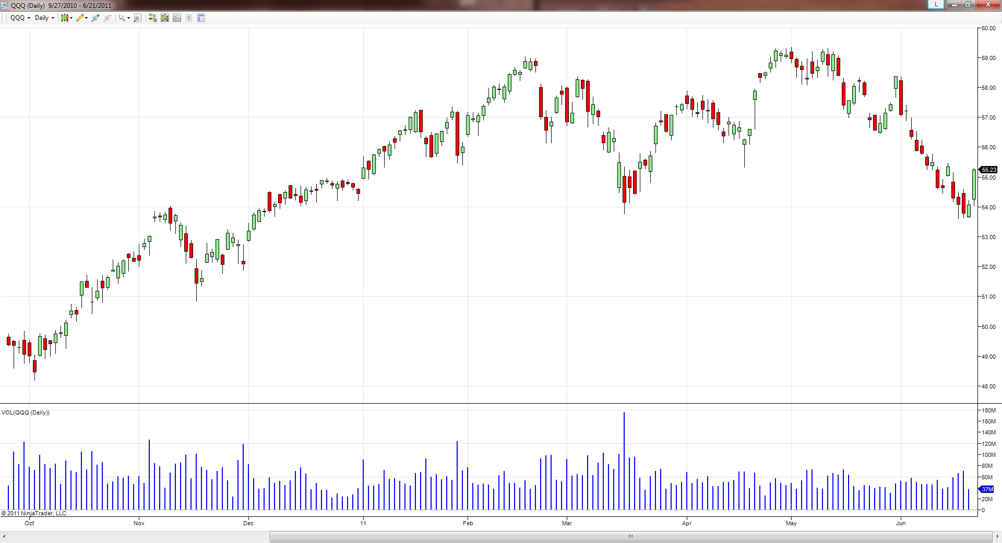The image size is (1002, 543).
Task: Click the Oct label on time axis
Action: point(29,523)
